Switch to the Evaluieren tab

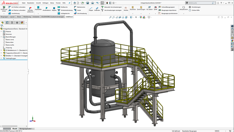pyautogui.click(x=36, y=17)
